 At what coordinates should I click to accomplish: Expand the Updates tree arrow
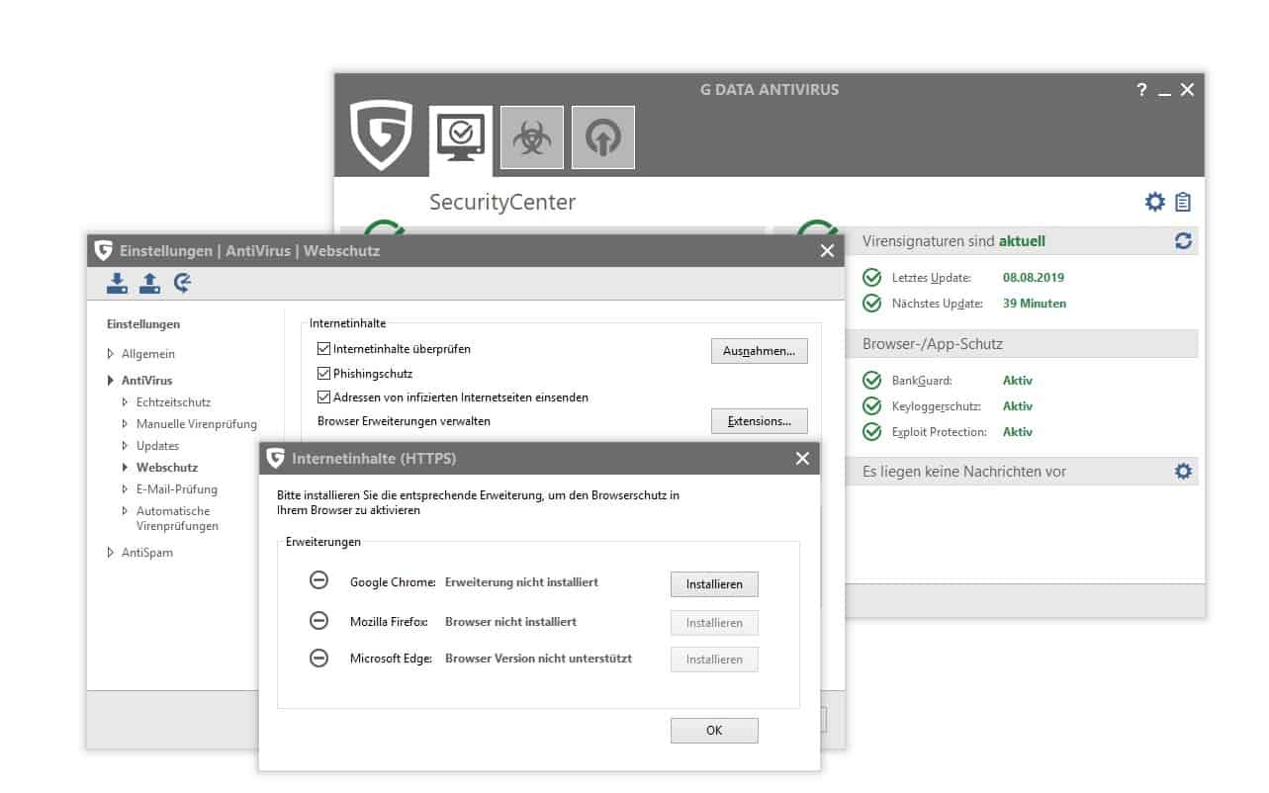click(x=126, y=446)
